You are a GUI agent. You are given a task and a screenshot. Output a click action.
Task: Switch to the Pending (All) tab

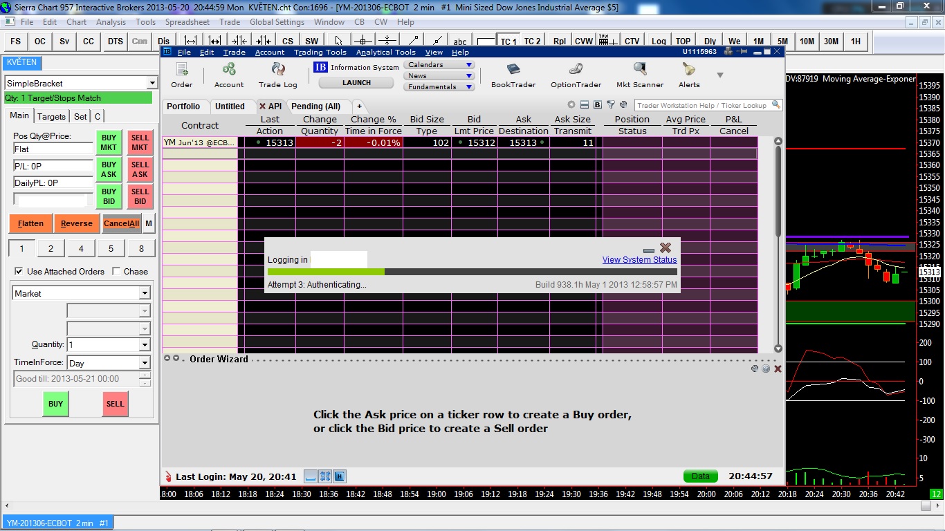[315, 106]
